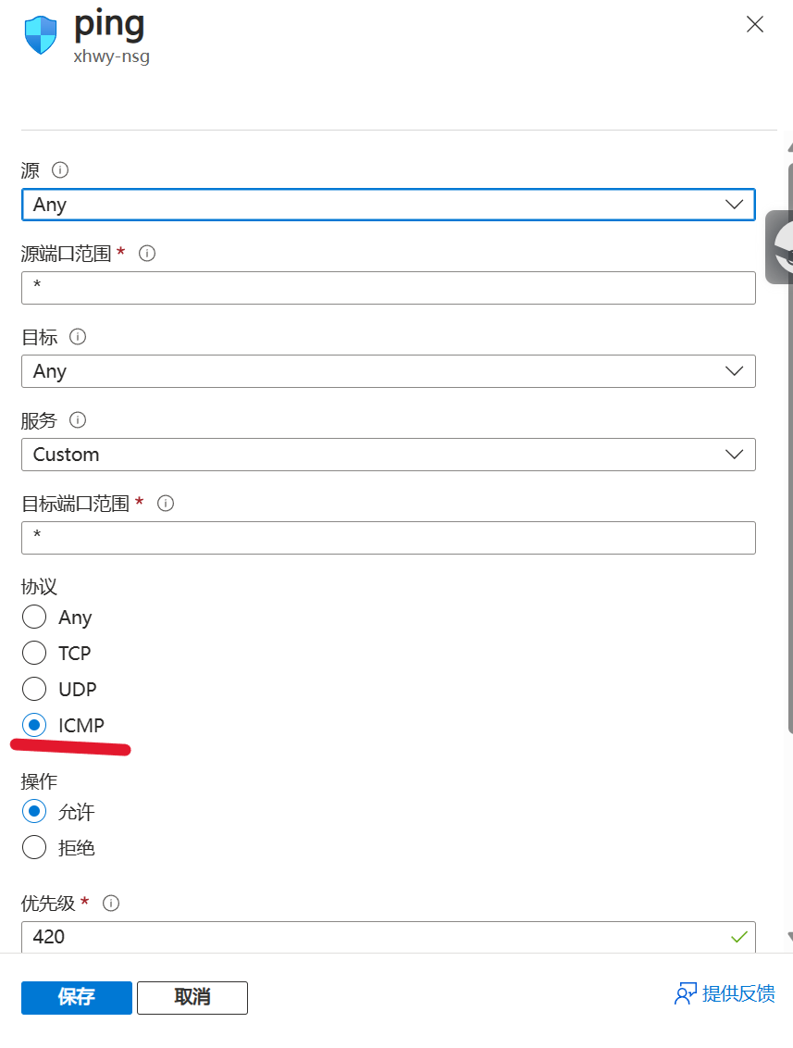Viewport: 793px width, 1048px height.
Task: Click the info icon beside 服务
Action: (78, 420)
